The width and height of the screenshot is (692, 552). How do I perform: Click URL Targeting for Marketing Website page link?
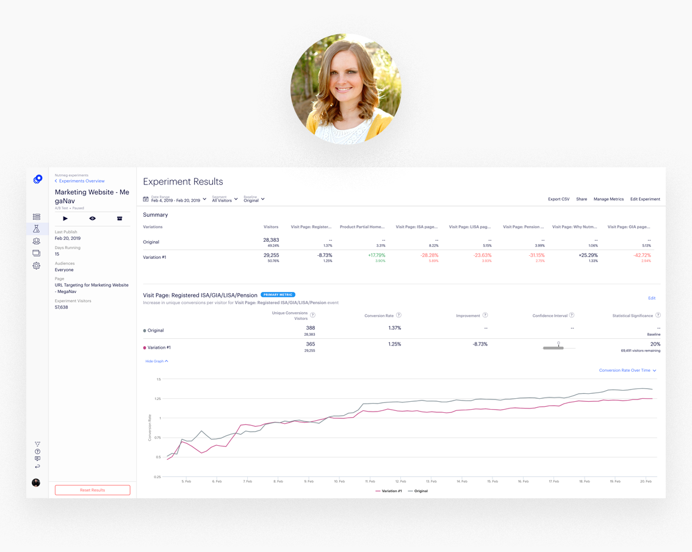click(92, 288)
